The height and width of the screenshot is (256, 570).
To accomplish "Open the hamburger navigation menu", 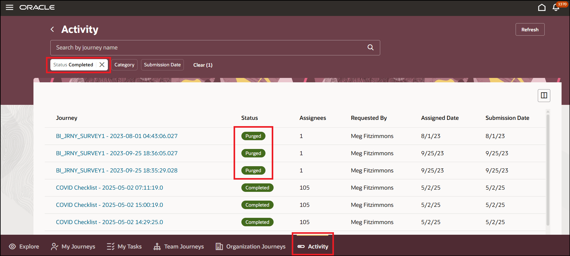I will tap(10, 7).
